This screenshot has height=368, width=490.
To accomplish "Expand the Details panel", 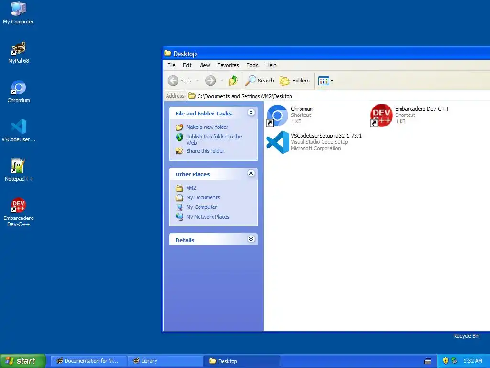I will click(251, 239).
